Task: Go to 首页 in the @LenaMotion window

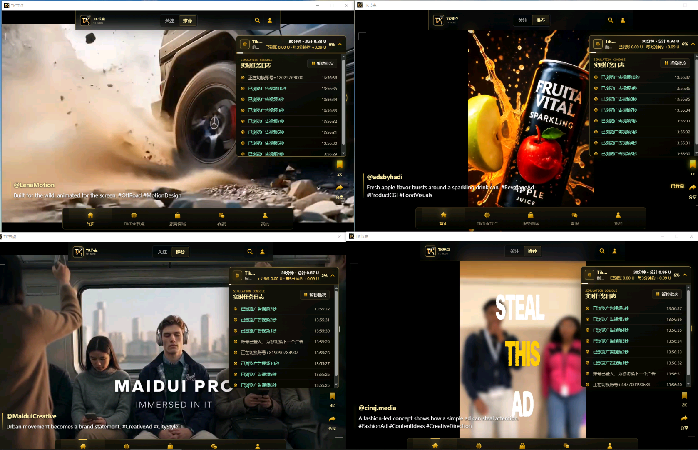Action: (90, 219)
